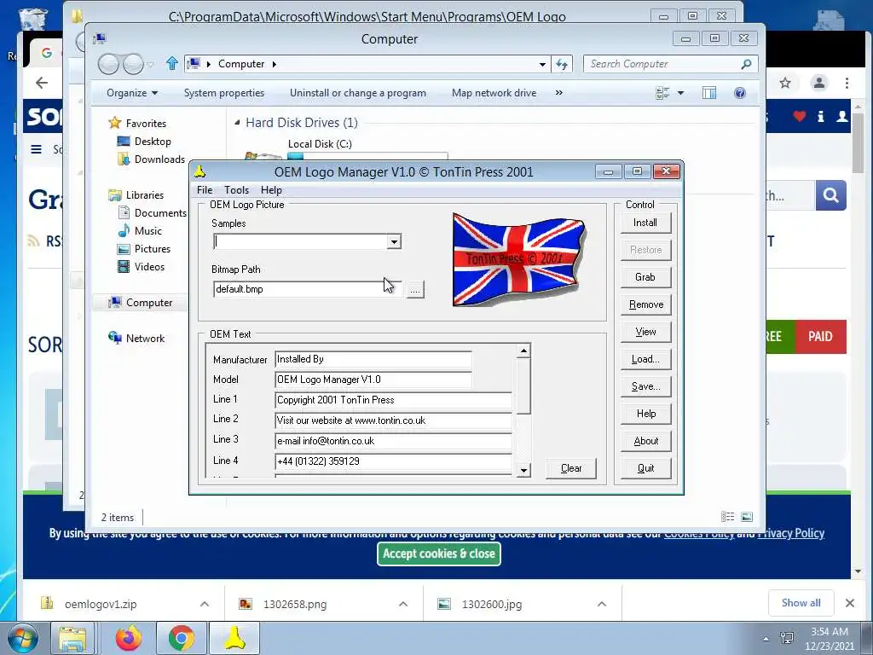873x655 pixels.
Task: Open the change view dropdown arrow
Action: [x=680, y=93]
